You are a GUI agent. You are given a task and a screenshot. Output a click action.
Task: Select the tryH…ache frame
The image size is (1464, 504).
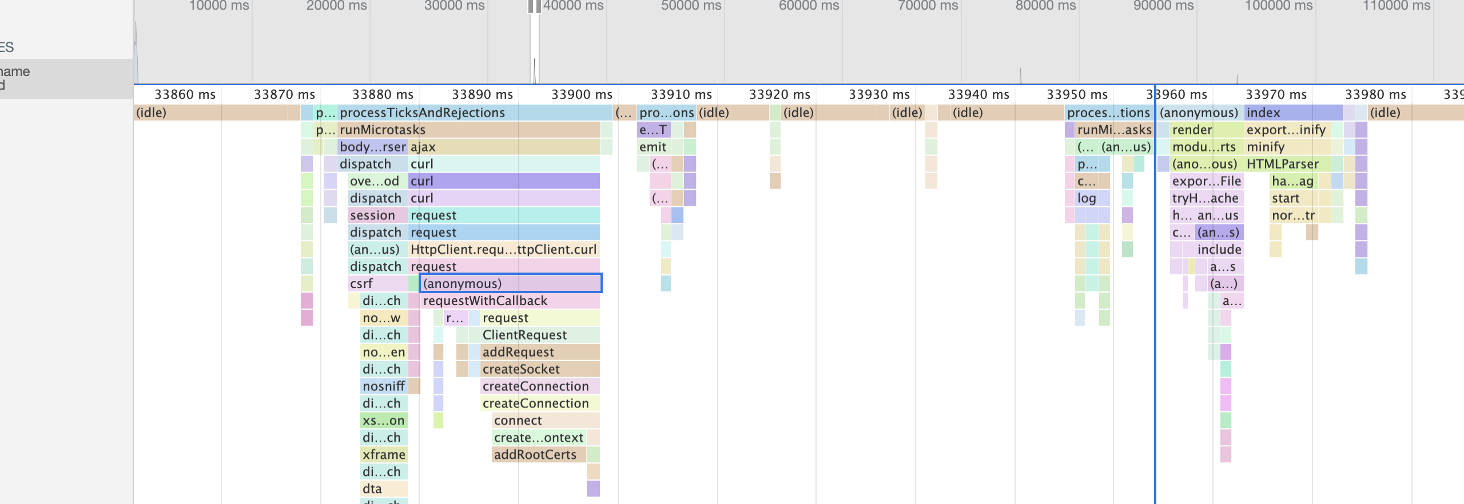1207,198
